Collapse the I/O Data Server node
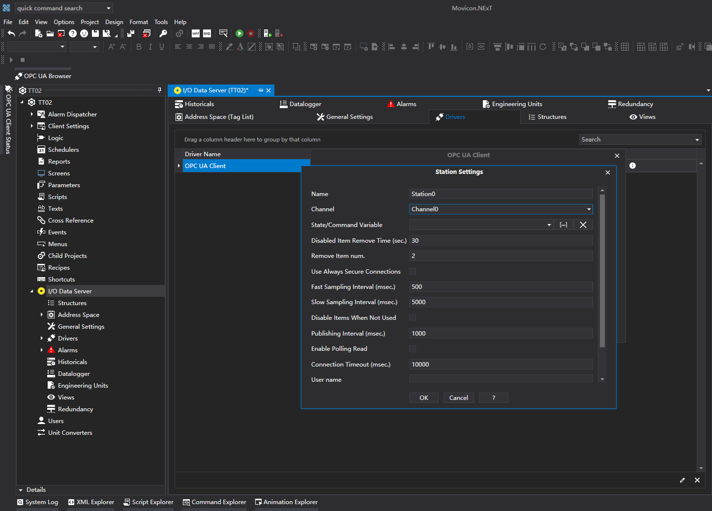The image size is (712, 511). pyautogui.click(x=32, y=291)
